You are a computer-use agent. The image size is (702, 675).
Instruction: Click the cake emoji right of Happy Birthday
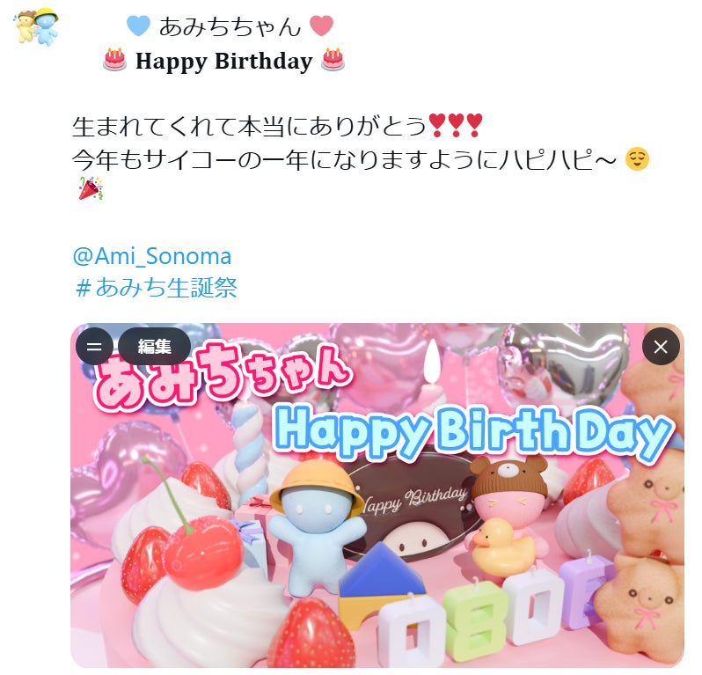(x=333, y=60)
